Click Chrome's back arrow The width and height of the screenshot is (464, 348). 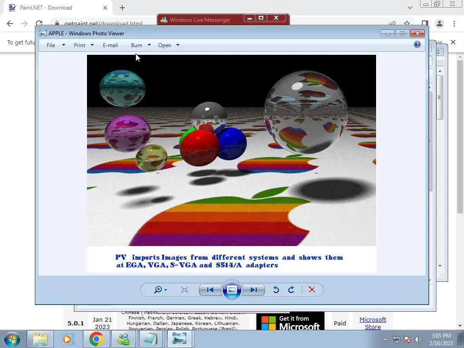click(x=10, y=24)
